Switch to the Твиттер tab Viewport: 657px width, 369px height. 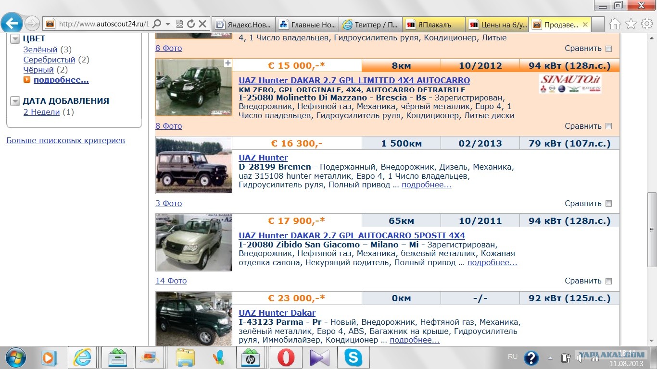(370, 25)
